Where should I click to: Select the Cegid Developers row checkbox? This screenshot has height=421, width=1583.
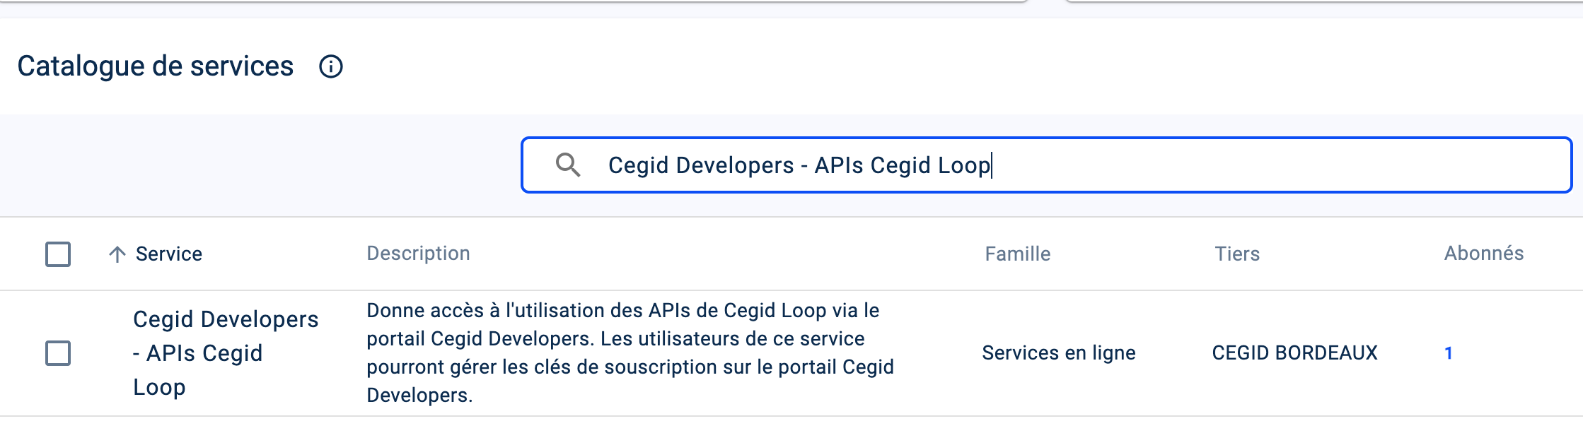pos(58,353)
